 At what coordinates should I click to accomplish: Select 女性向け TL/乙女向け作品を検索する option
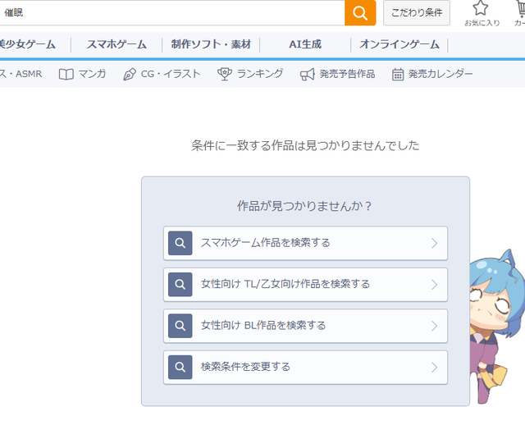click(305, 285)
